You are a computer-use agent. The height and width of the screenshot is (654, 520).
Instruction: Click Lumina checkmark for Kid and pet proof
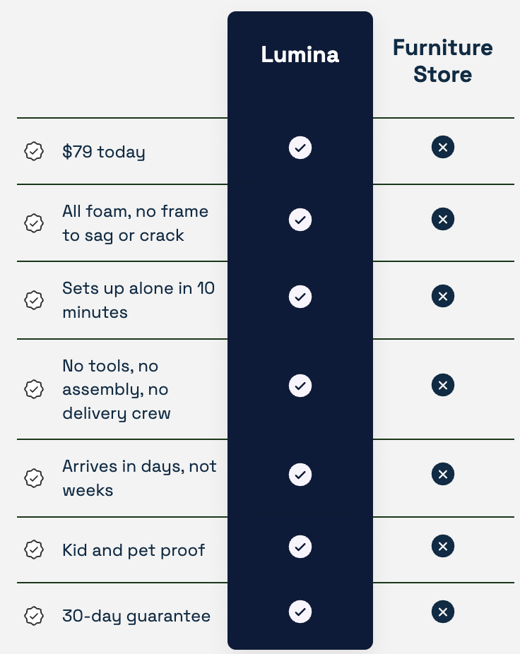pyautogui.click(x=300, y=547)
